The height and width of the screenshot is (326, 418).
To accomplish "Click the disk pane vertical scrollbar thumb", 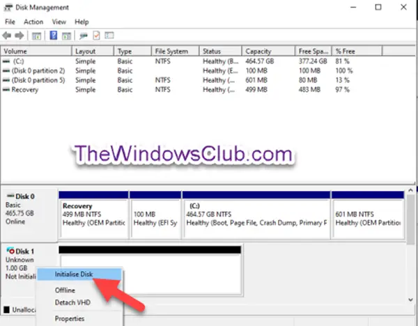I will tap(410, 219).
